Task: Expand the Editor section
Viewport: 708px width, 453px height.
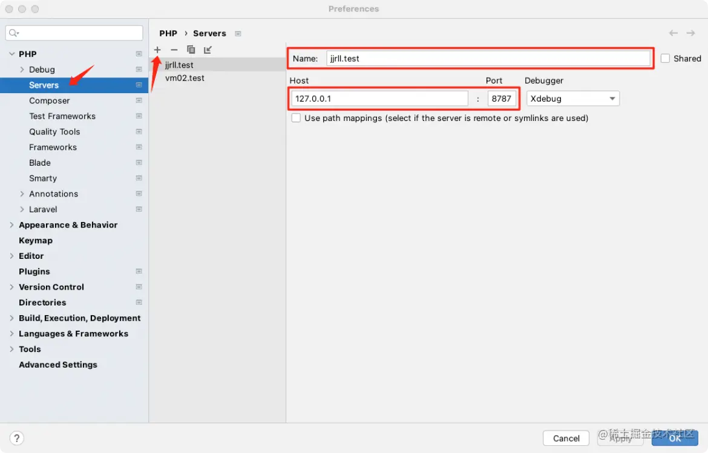Action: click(x=11, y=256)
